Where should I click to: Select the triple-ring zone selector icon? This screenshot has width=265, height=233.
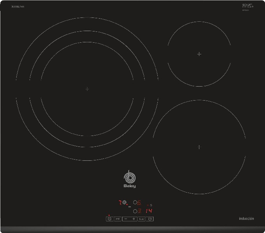pos(124,202)
